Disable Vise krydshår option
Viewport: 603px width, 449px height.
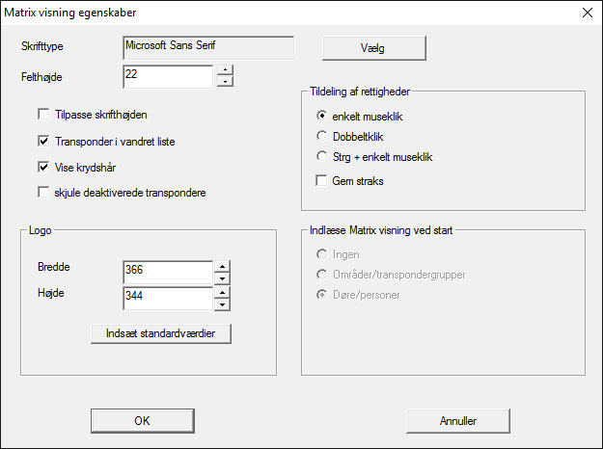click(43, 167)
